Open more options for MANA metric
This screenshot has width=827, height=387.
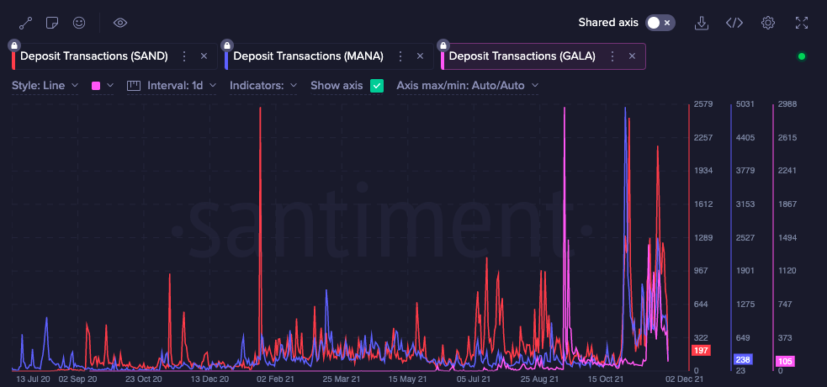pyautogui.click(x=400, y=56)
